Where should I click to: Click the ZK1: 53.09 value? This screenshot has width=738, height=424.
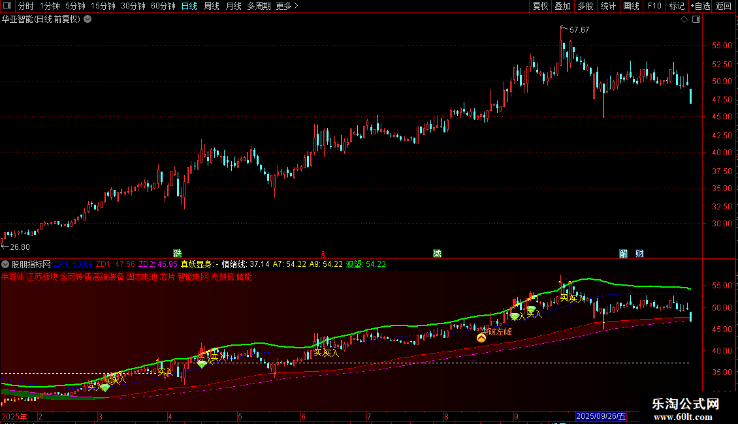[x=73, y=264]
